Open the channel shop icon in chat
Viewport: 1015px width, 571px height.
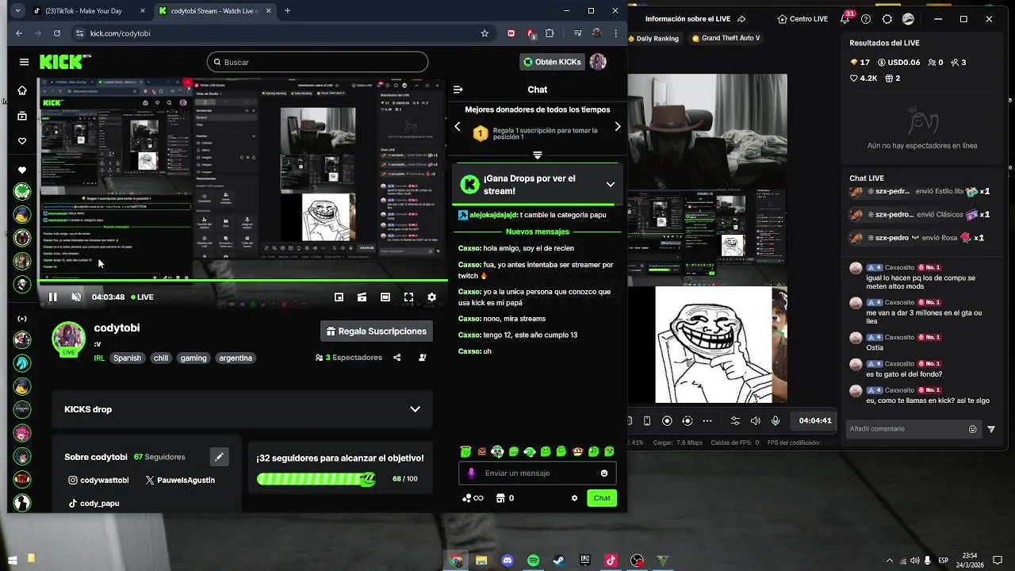500,498
